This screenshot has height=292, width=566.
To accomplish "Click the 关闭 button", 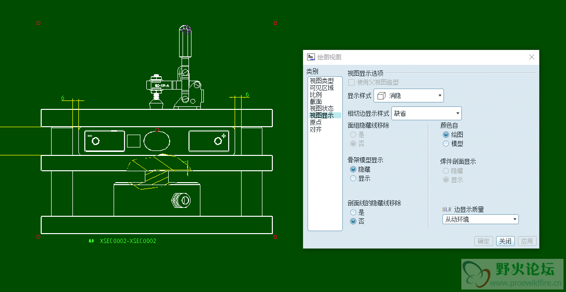I will click(x=505, y=241).
